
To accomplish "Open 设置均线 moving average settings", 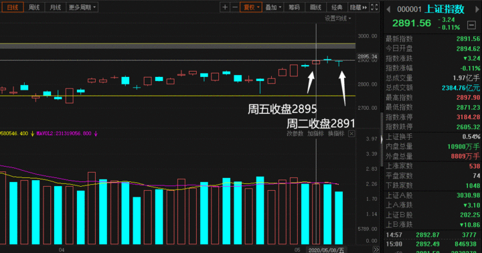I will click(337, 19).
